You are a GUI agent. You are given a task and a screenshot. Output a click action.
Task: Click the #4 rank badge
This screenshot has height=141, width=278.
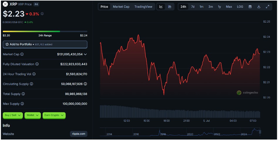(36, 4)
